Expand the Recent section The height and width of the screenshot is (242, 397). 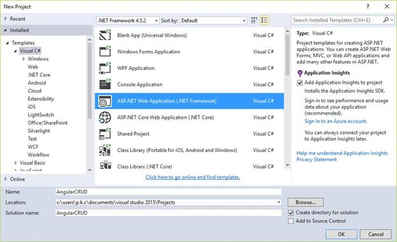coord(6,18)
